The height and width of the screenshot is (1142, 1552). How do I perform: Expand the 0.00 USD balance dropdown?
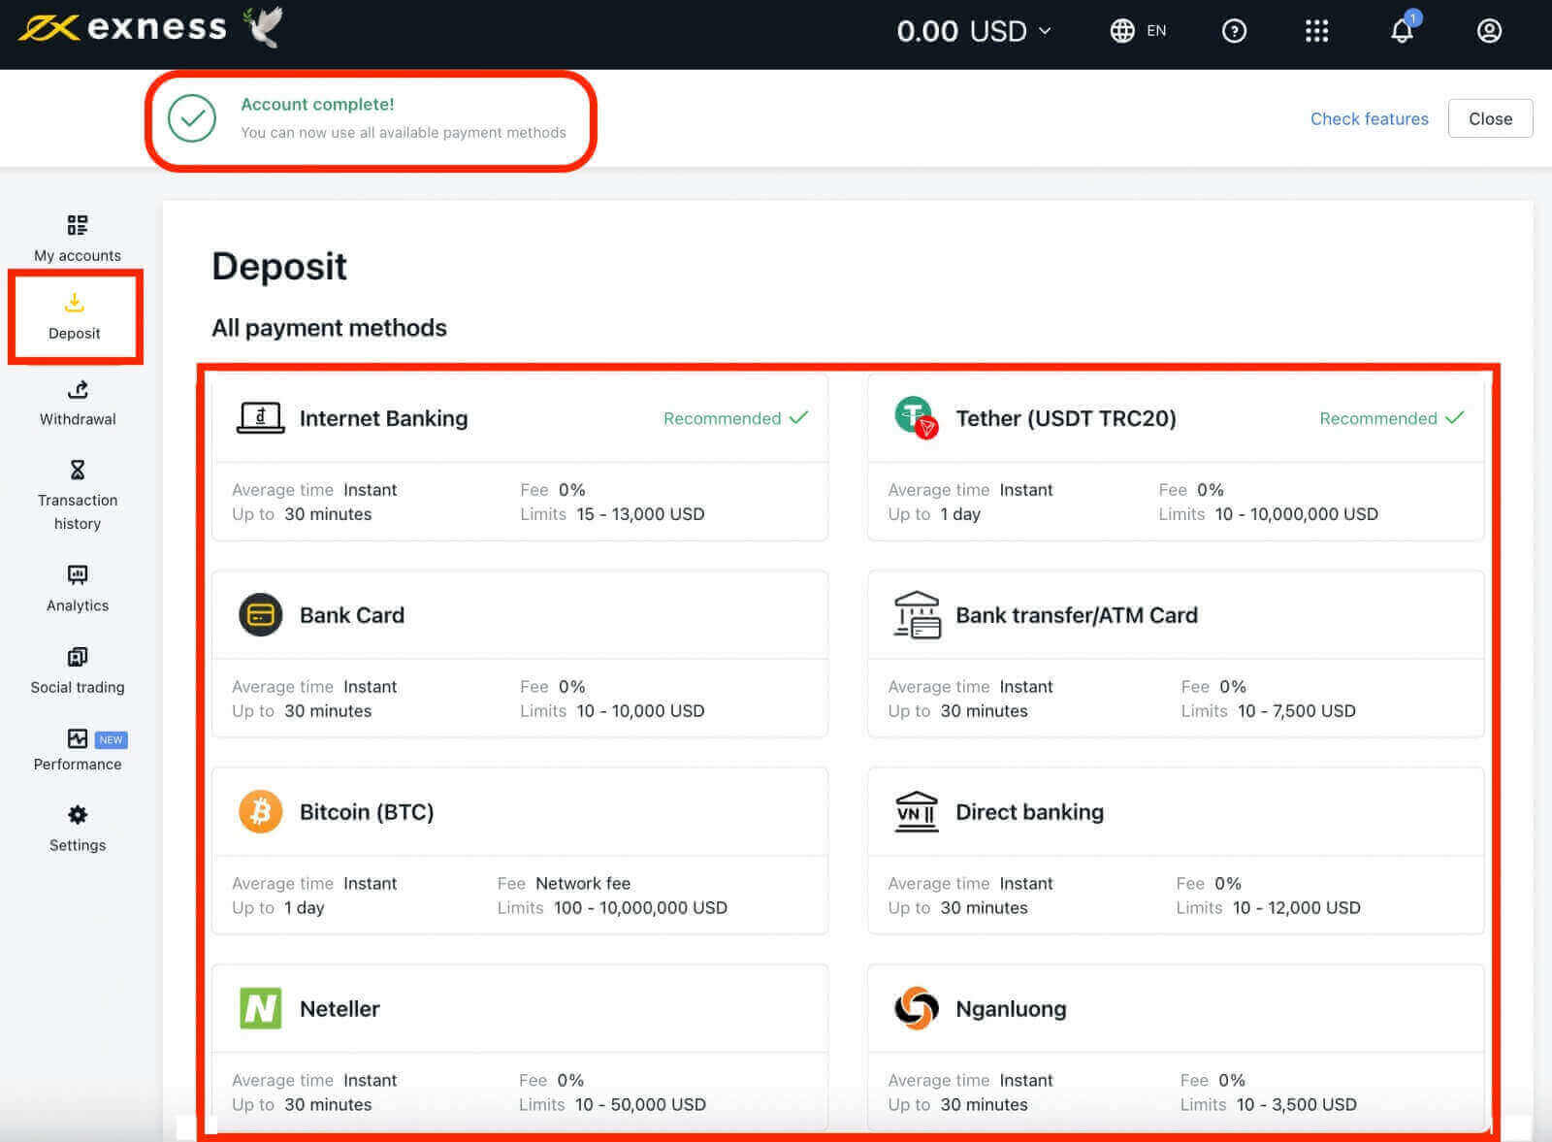(x=973, y=31)
